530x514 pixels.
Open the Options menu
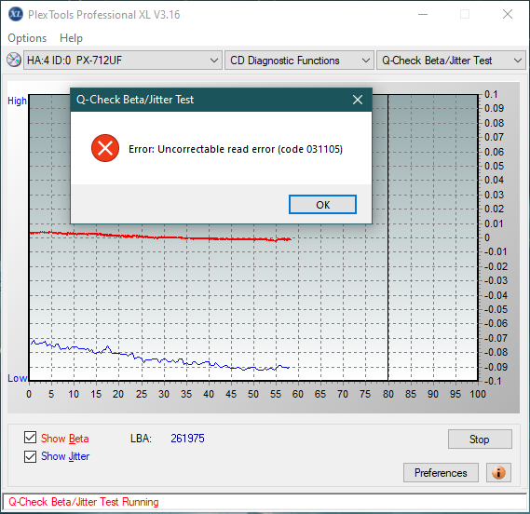[x=27, y=38]
